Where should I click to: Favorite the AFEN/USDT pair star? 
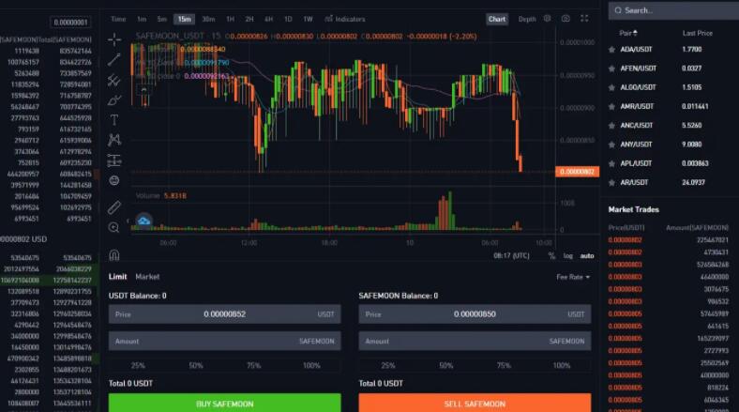click(x=611, y=69)
